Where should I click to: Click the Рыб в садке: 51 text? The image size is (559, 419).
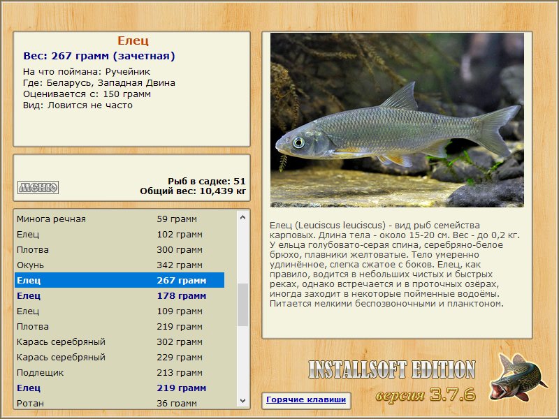pyautogui.click(x=207, y=181)
